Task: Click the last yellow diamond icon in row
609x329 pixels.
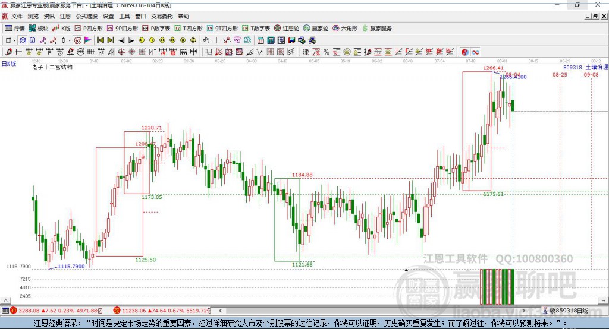Action: pos(193,40)
